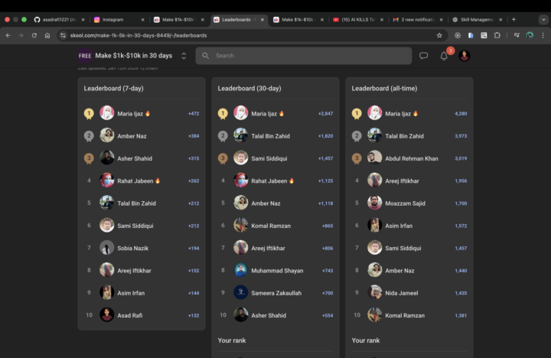Click Amber Naz avatar in 7-day leaderboard

106,135
